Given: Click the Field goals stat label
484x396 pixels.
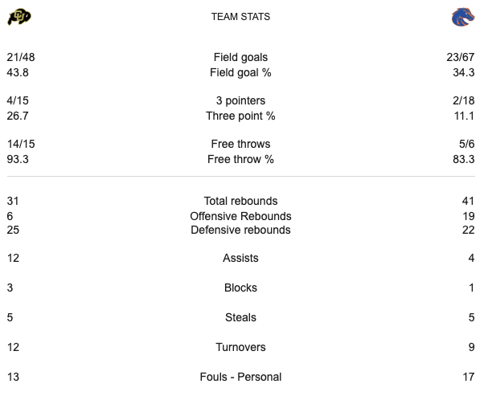Looking at the screenshot, I should (240, 57).
